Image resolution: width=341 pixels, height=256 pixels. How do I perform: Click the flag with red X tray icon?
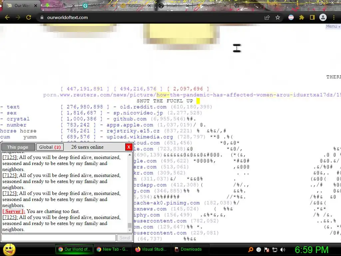267,250
